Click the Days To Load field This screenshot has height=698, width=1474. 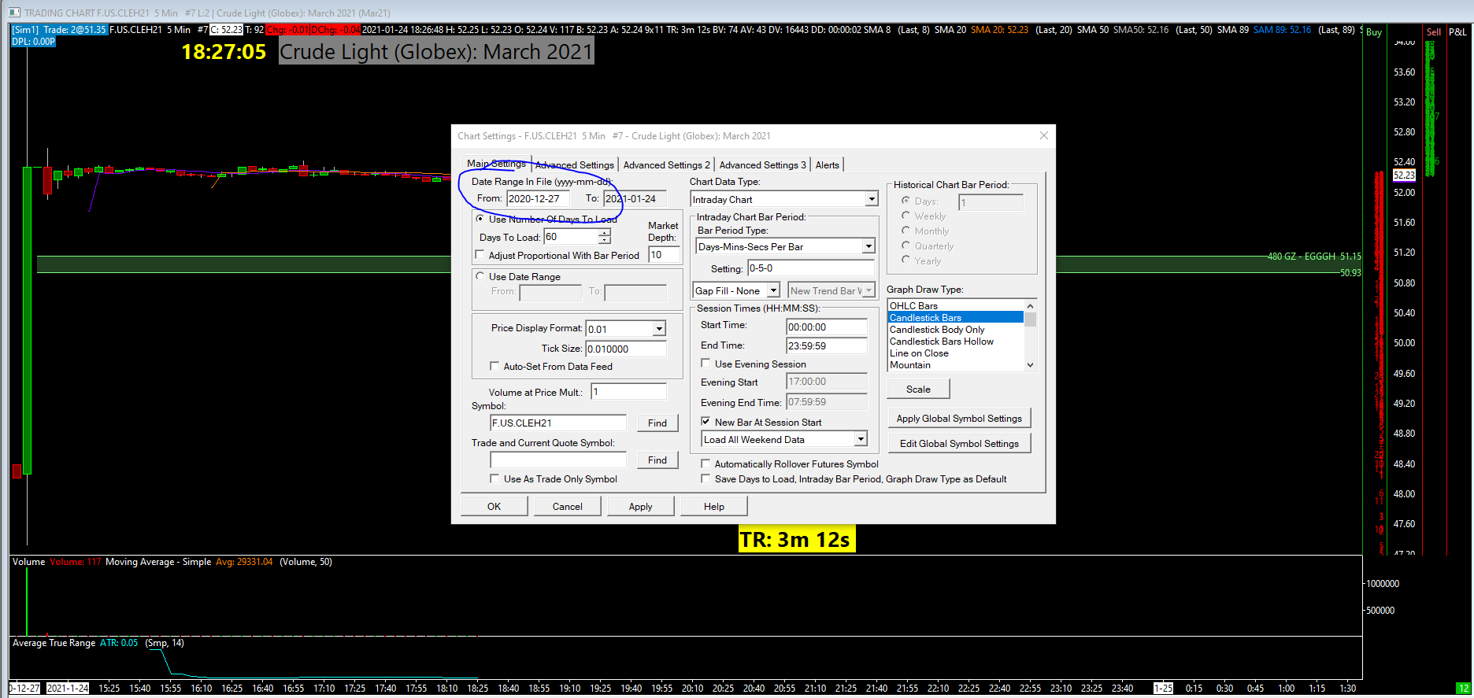click(x=572, y=236)
